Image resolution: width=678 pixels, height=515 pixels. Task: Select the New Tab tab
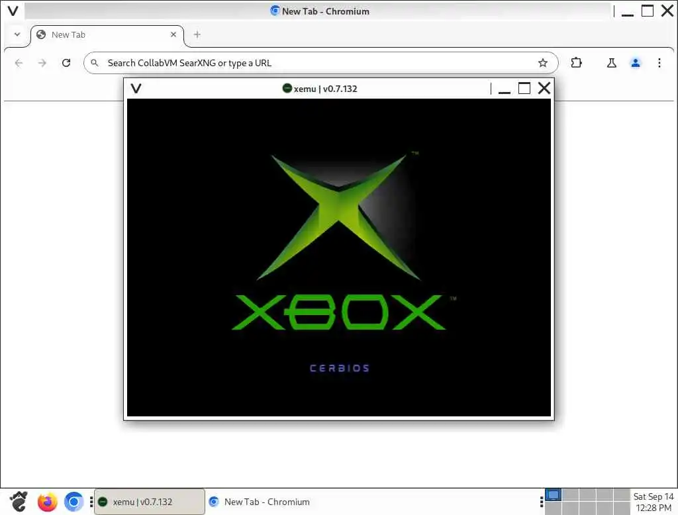[107, 36]
